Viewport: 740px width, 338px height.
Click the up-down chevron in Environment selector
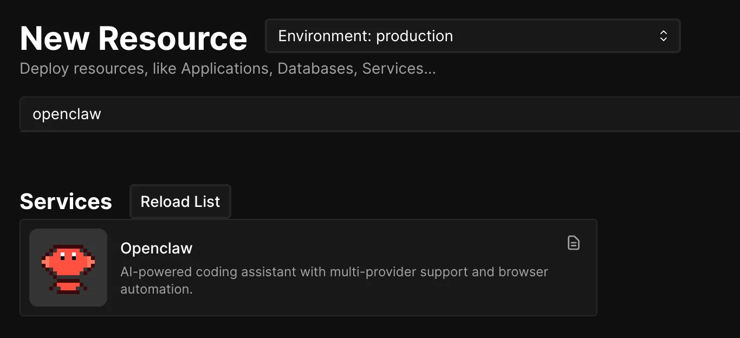[663, 36]
